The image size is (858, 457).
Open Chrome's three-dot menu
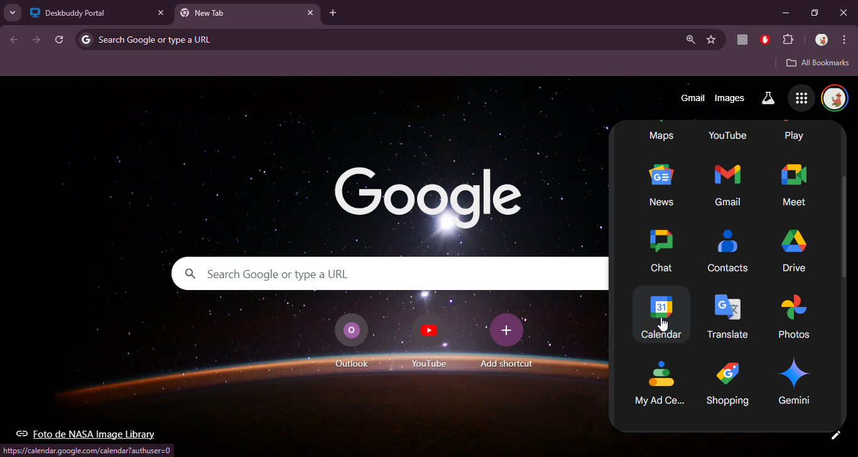845,39
